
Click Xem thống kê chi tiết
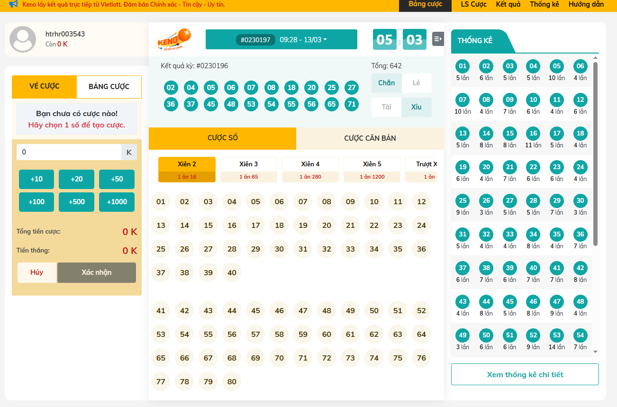(525, 374)
